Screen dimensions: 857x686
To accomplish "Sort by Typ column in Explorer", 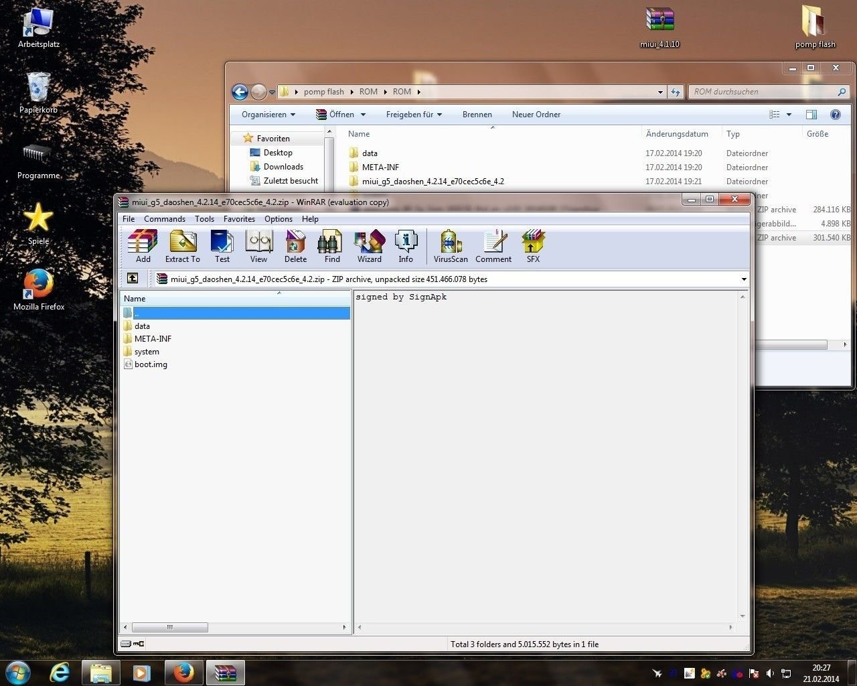I will click(762, 134).
